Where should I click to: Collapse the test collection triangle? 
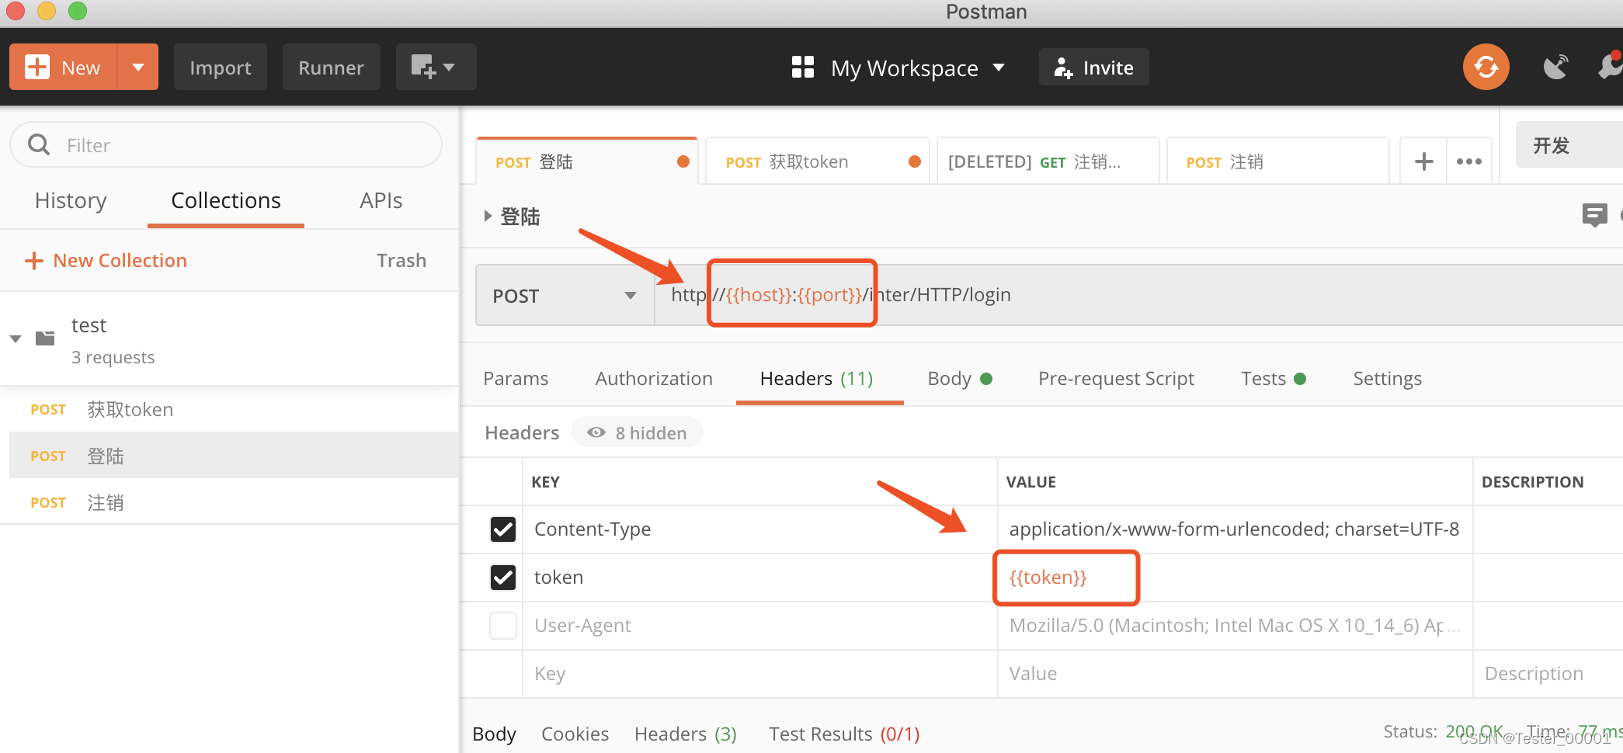(16, 338)
